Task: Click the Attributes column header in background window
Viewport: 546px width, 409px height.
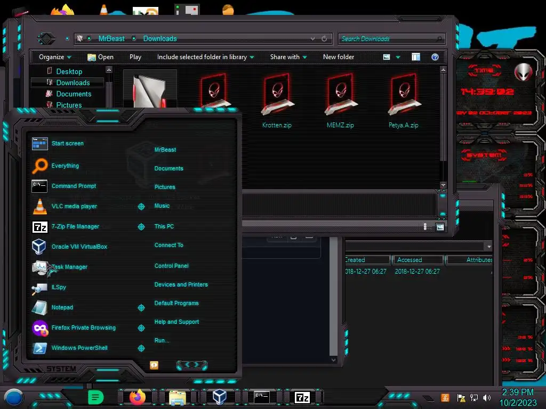Action: (470, 260)
